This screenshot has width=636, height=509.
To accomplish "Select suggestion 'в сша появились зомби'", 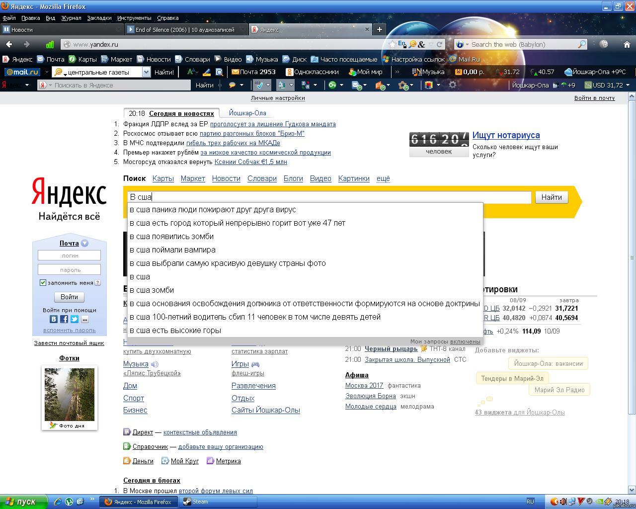I will (x=305, y=236).
